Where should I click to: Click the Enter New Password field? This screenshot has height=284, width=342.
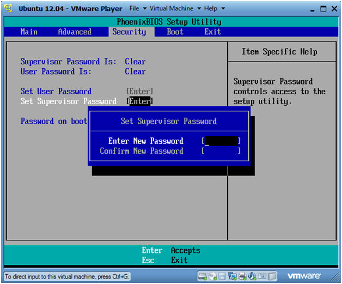[221, 141]
